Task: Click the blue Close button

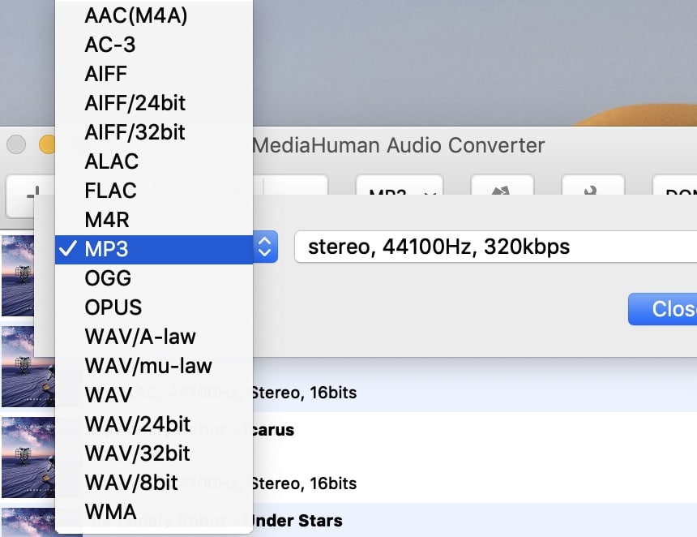Action: click(663, 309)
